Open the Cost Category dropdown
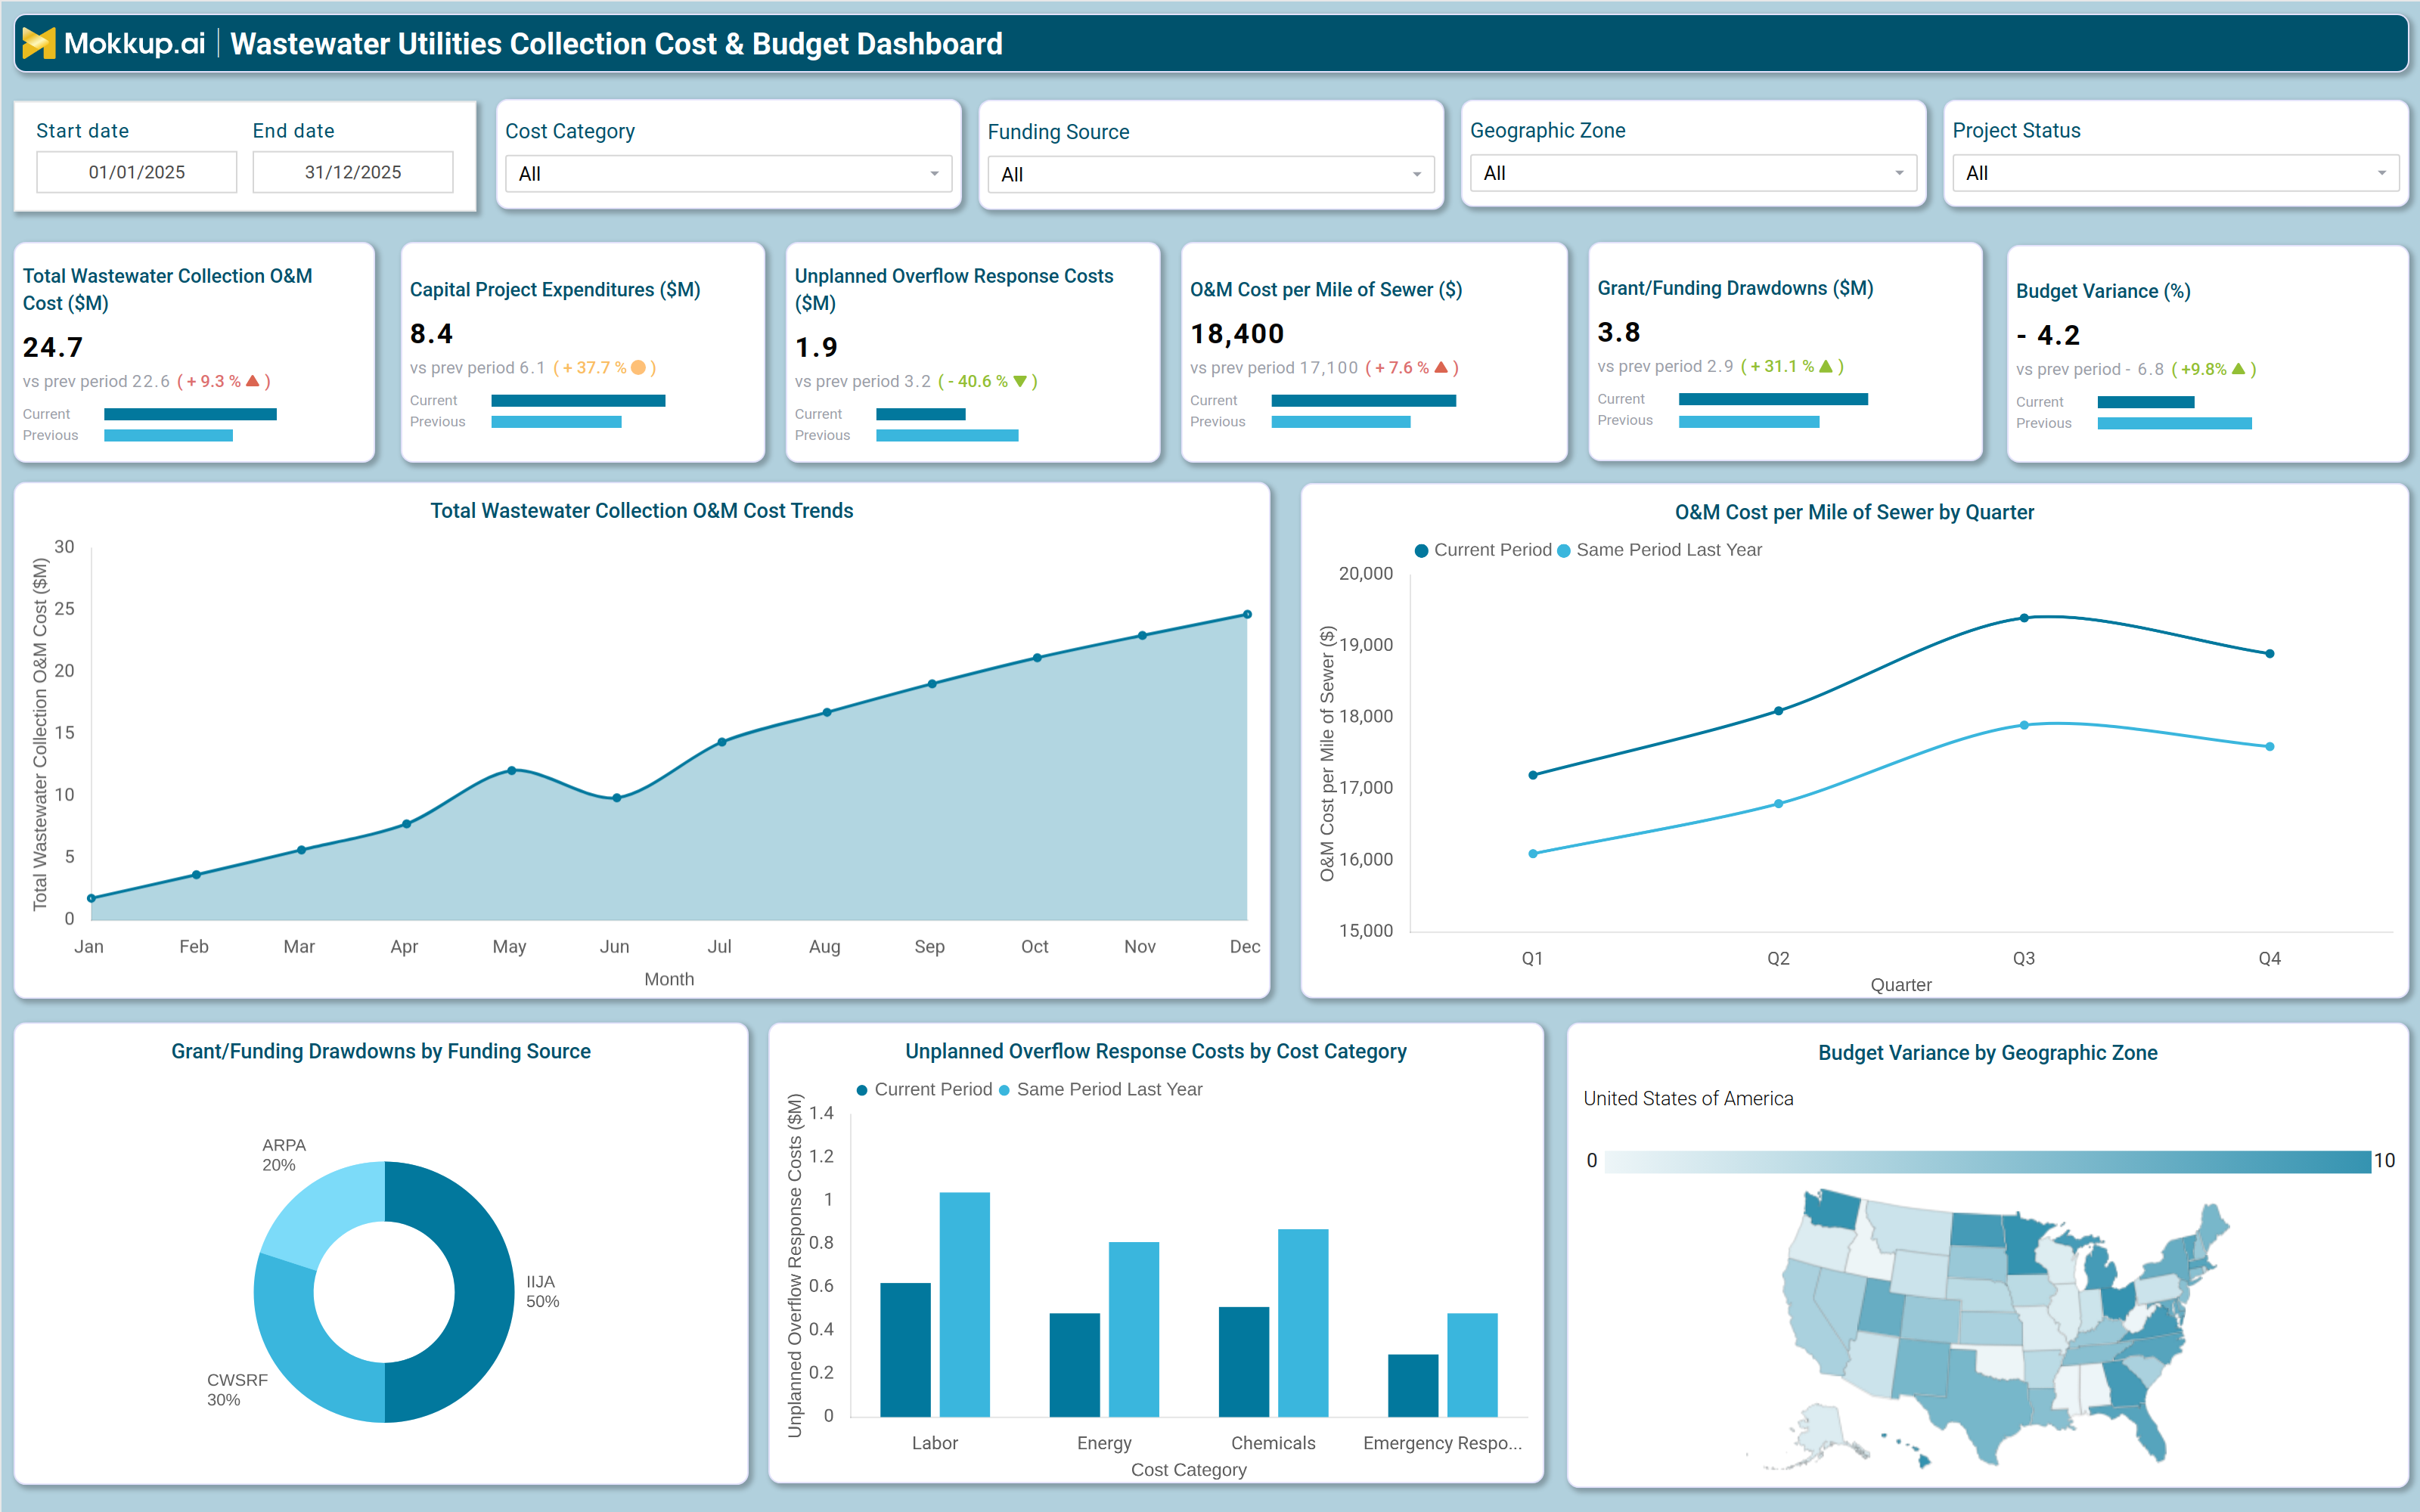Screen dimensions: 2420x1512 point(728,174)
